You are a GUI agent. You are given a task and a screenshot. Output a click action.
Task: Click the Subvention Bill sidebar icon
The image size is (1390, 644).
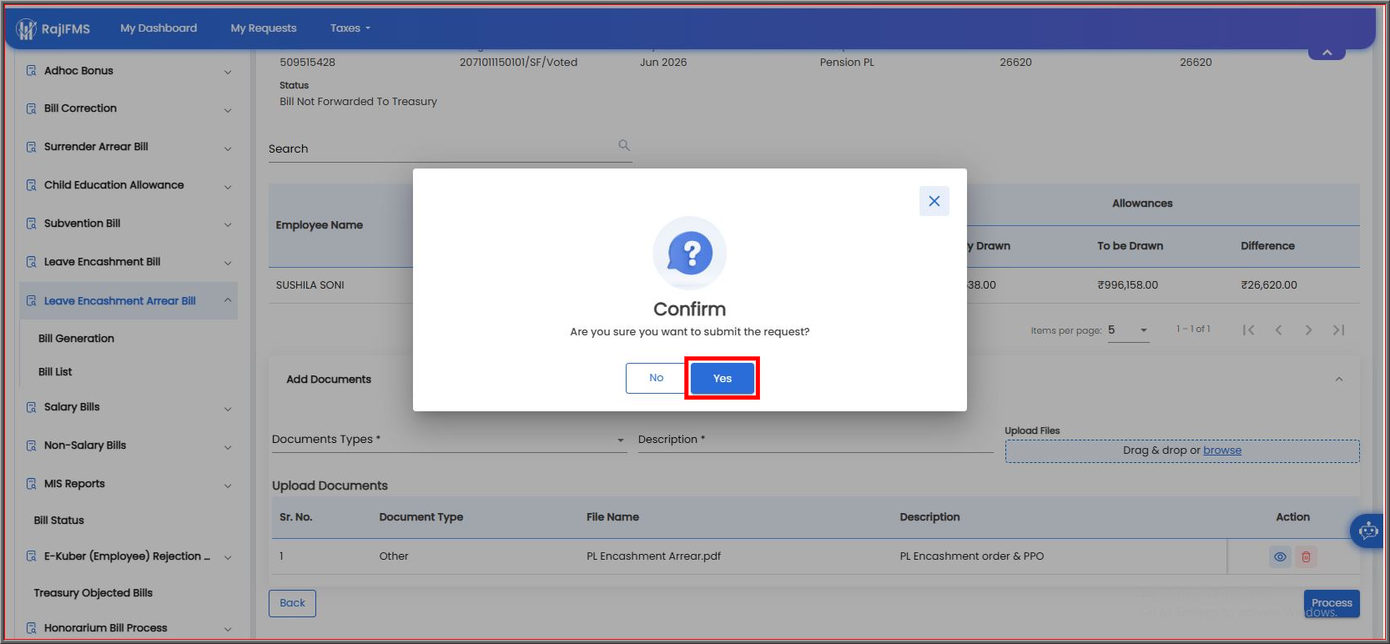click(x=31, y=224)
